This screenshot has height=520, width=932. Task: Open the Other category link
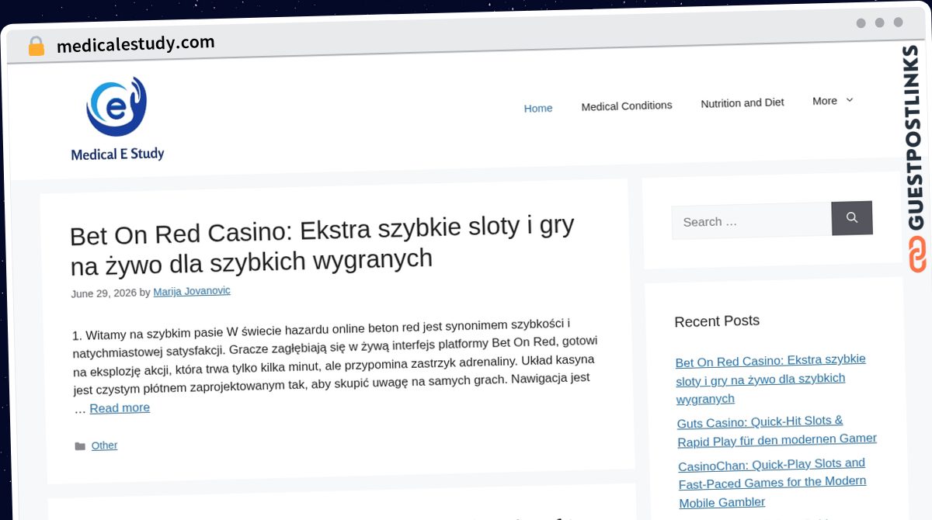[104, 445]
